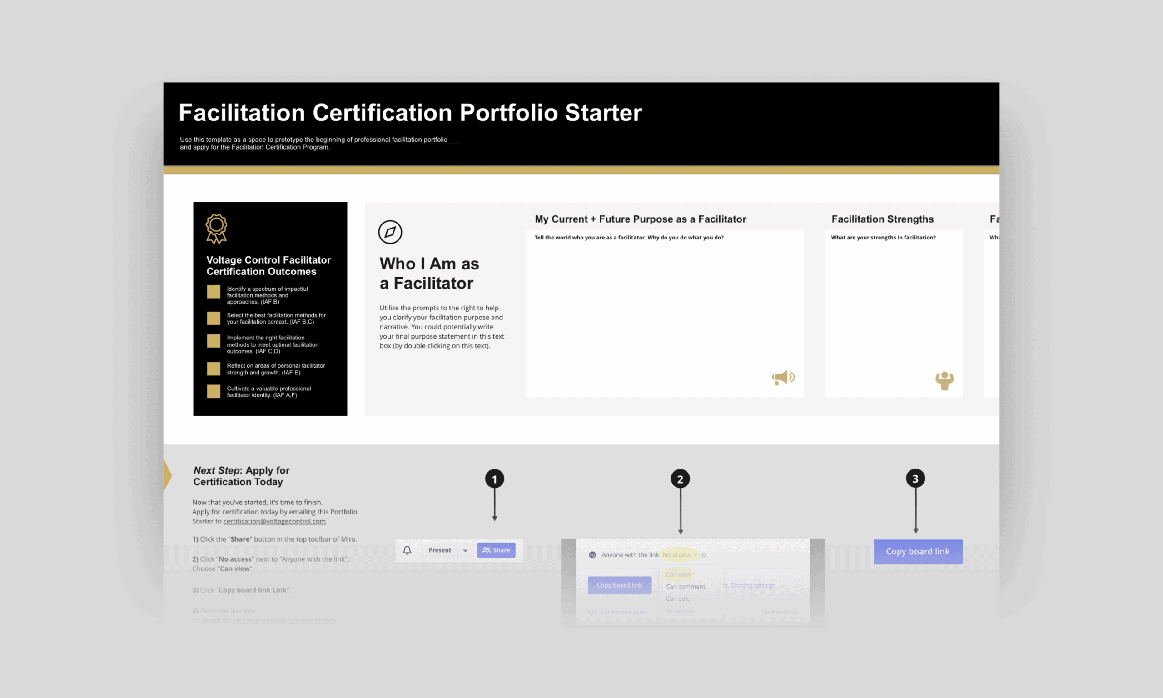
Task: Click the megaphone icon in purpose box
Action: point(783,378)
